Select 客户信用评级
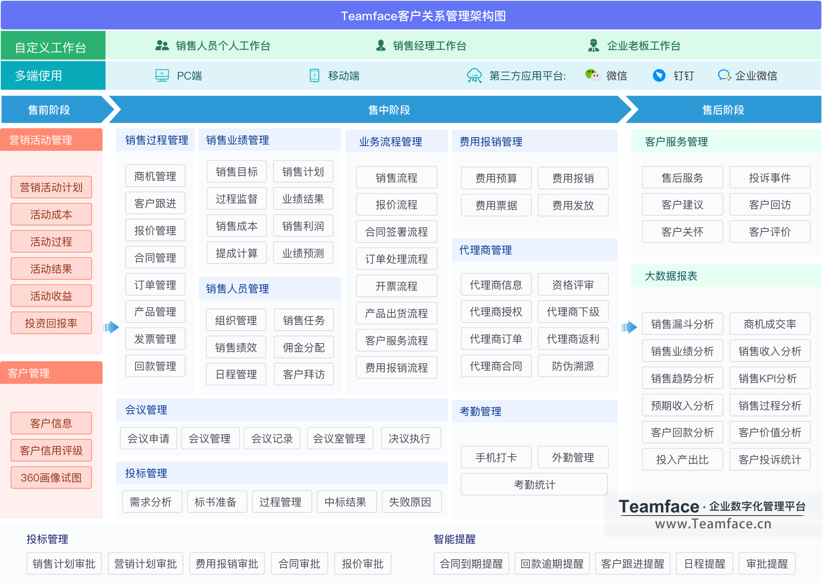Image resolution: width=823 pixels, height=584 pixels. tap(51, 451)
